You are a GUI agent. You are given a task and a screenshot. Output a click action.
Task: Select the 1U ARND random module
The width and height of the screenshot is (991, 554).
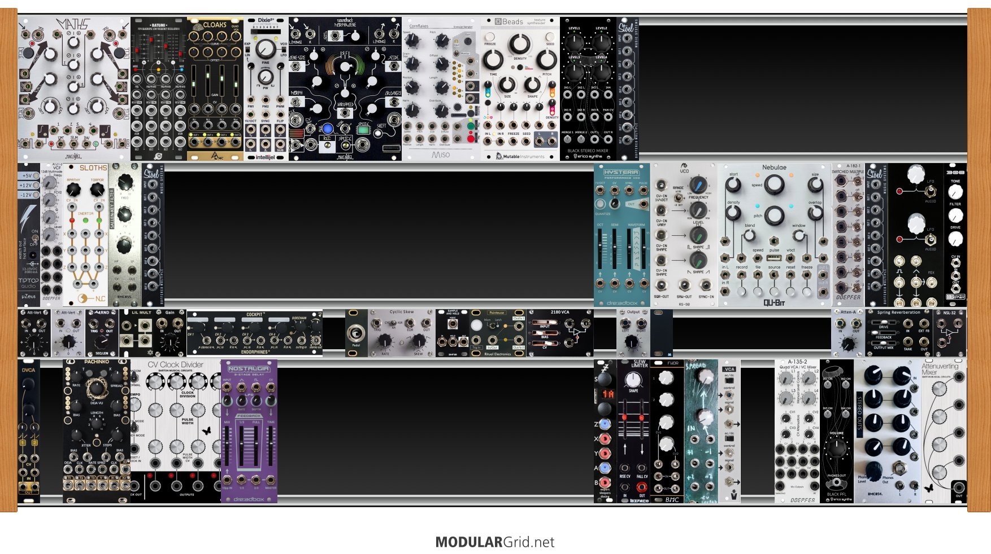pyautogui.click(x=102, y=333)
